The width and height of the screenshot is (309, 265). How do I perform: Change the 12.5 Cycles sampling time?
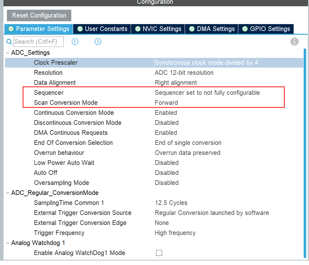171,203
